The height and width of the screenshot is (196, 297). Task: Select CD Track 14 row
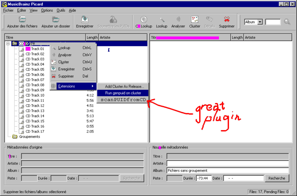click(x=35, y=116)
